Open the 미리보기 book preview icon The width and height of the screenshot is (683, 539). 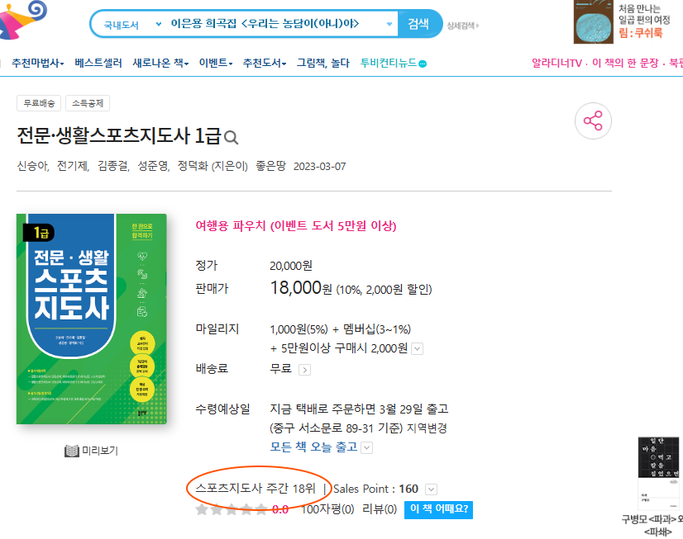click(x=71, y=451)
